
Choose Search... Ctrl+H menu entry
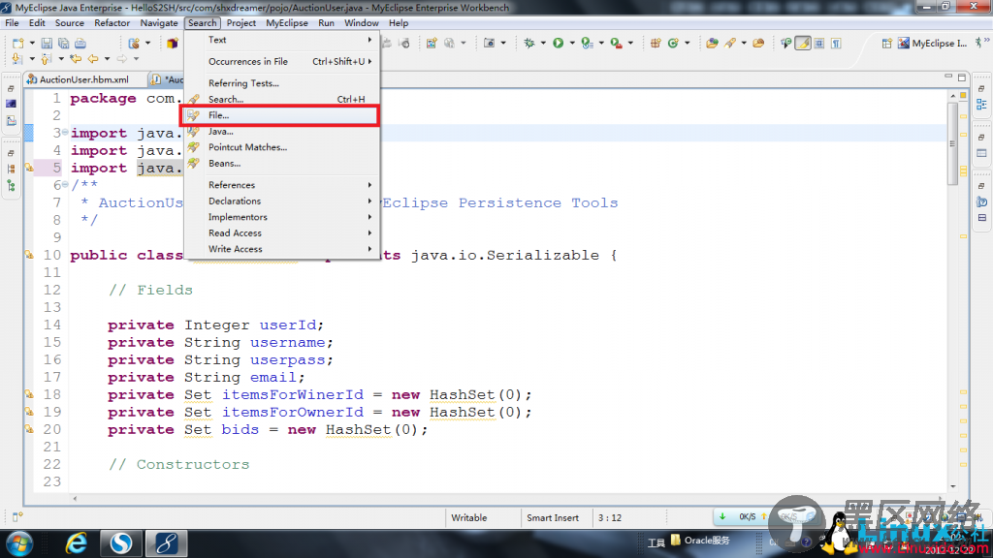pyautogui.click(x=282, y=99)
